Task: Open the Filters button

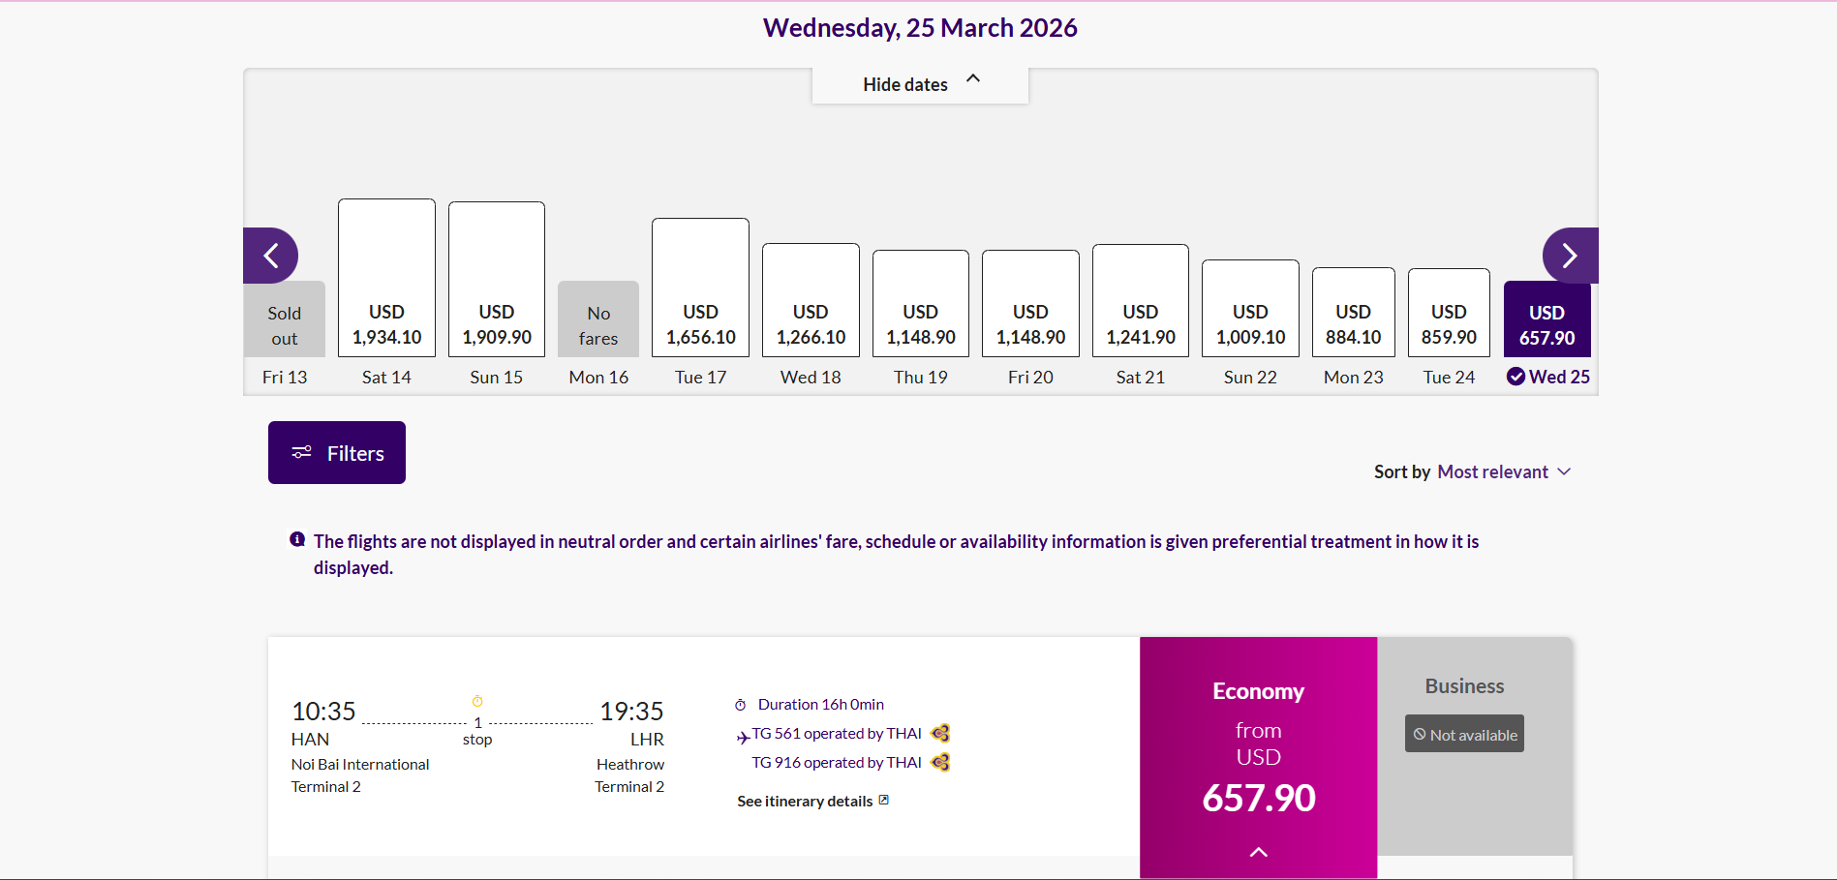Action: (x=337, y=453)
